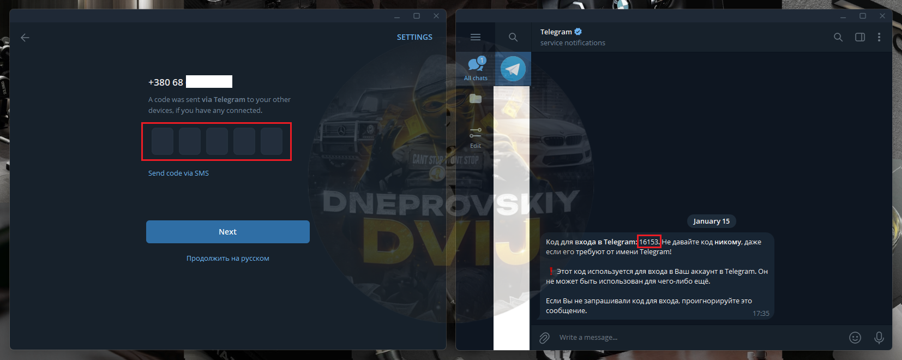Screen dimensions: 902x360
Task: Close the login window
Action: (436, 16)
